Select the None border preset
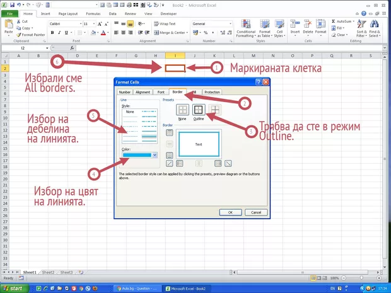 (182, 110)
